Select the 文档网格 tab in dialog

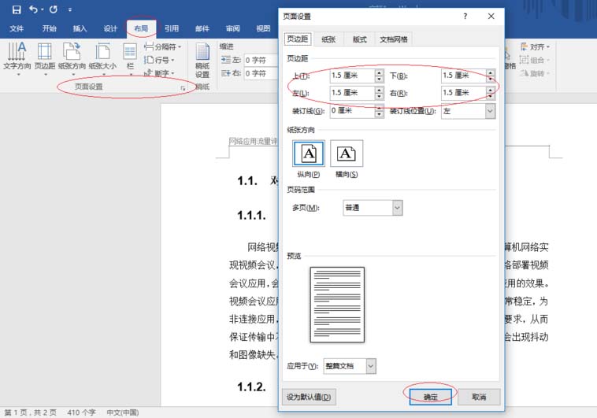[x=394, y=39]
